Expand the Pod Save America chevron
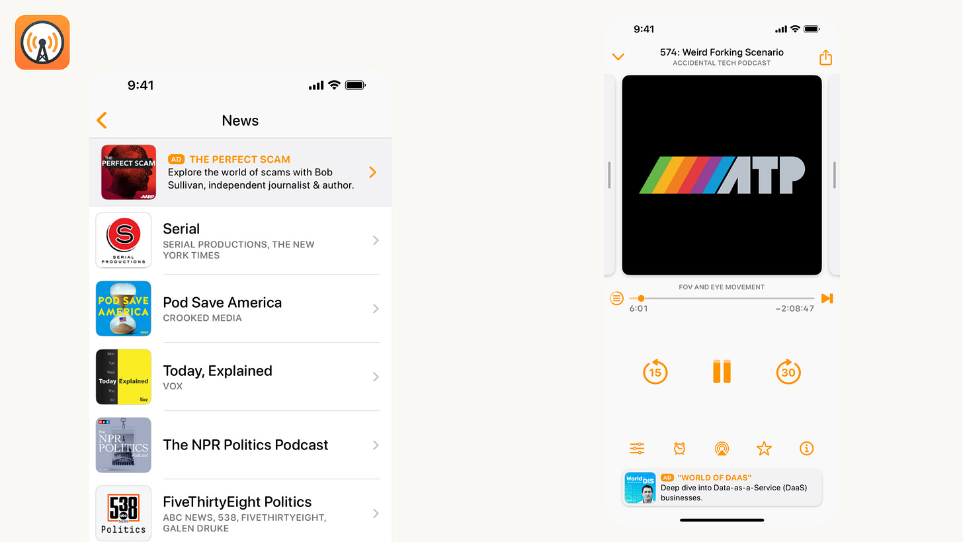963x542 pixels. (x=376, y=308)
